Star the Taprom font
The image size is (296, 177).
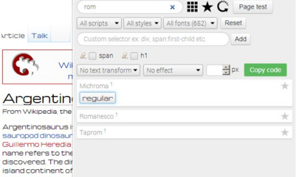coord(285,132)
